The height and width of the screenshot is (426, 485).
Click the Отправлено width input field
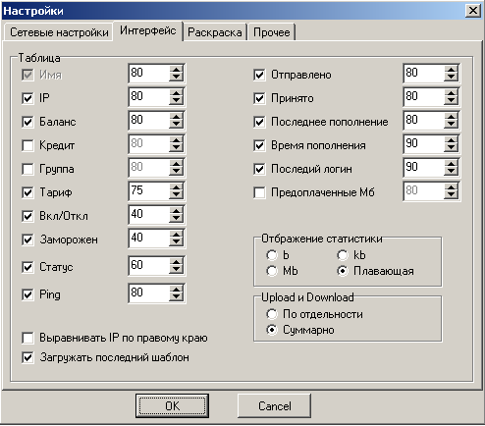pyautogui.click(x=424, y=74)
